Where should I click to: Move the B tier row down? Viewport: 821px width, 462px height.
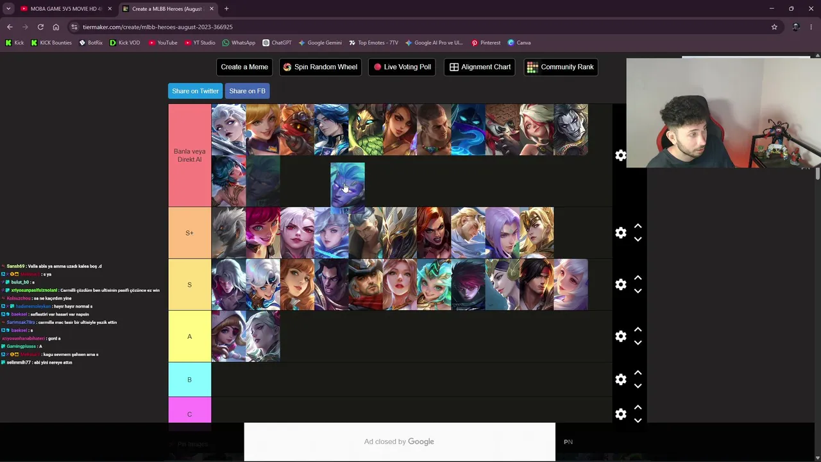[x=638, y=386]
